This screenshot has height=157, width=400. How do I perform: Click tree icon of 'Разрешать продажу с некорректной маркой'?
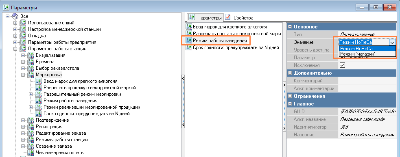pos(39,88)
